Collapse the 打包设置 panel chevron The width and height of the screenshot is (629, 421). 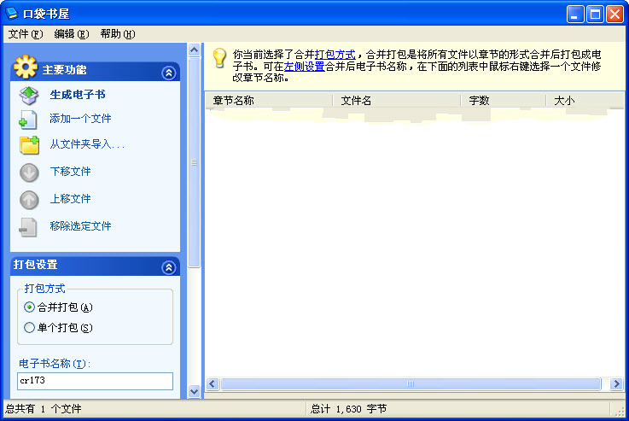coord(169,267)
